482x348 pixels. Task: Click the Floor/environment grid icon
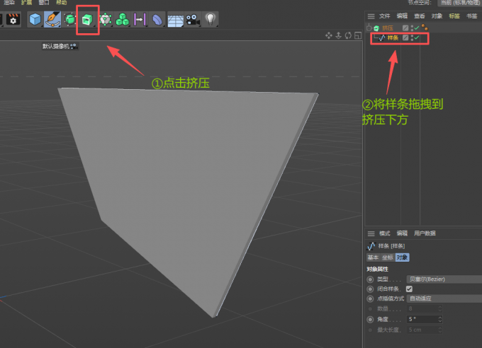175,20
